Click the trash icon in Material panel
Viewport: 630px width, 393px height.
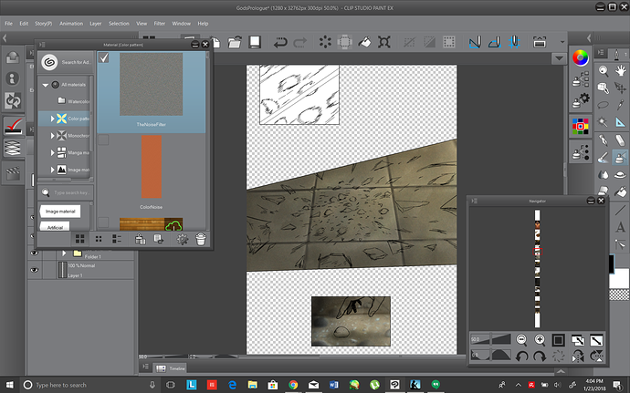click(x=202, y=239)
